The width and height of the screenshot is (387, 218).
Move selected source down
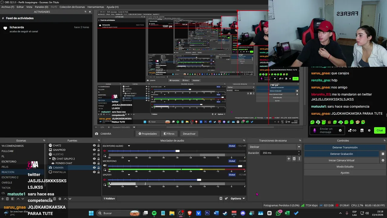point(70,199)
